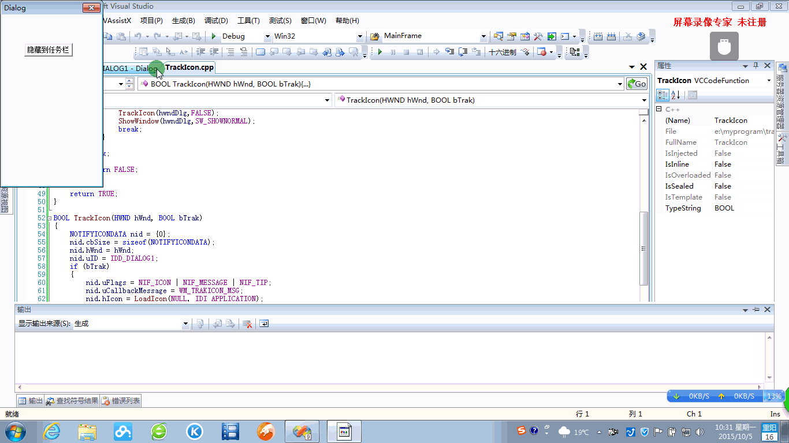
Task: Click Sogou input method tray icon
Action: [521, 431]
